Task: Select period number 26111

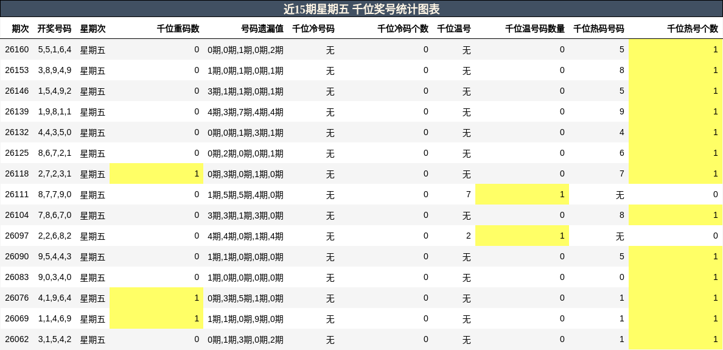Action: pos(17,194)
